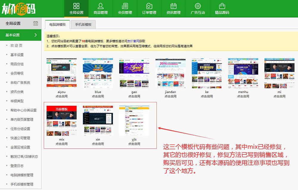
Task: View the menhu template thumbnail
Action: click(243, 73)
